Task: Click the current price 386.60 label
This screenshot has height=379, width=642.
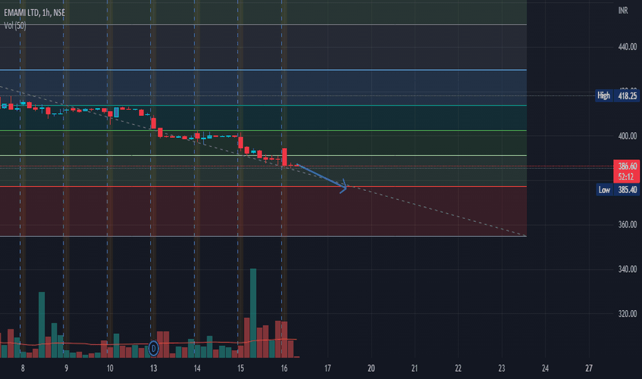Action: coord(627,166)
